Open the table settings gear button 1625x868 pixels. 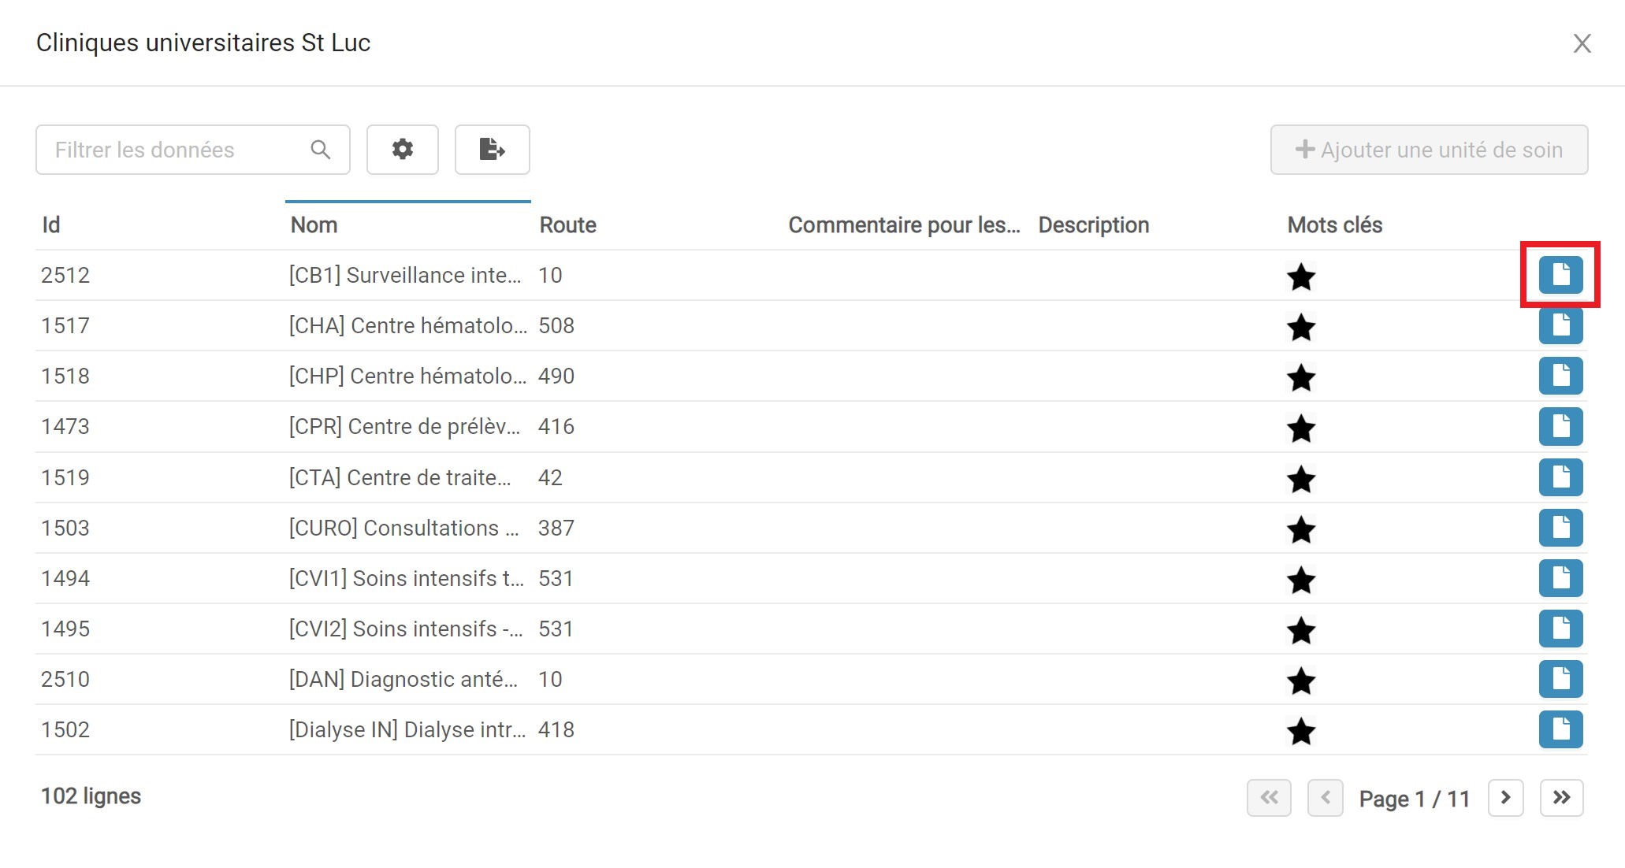(x=403, y=150)
